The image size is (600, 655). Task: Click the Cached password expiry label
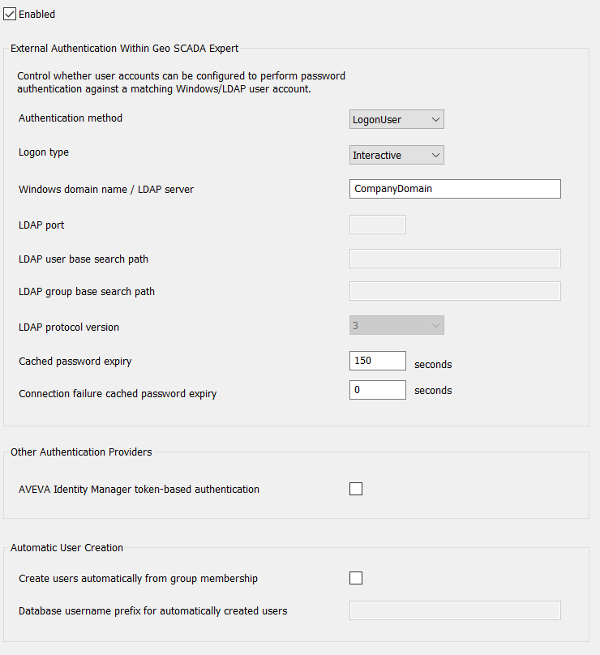75,361
